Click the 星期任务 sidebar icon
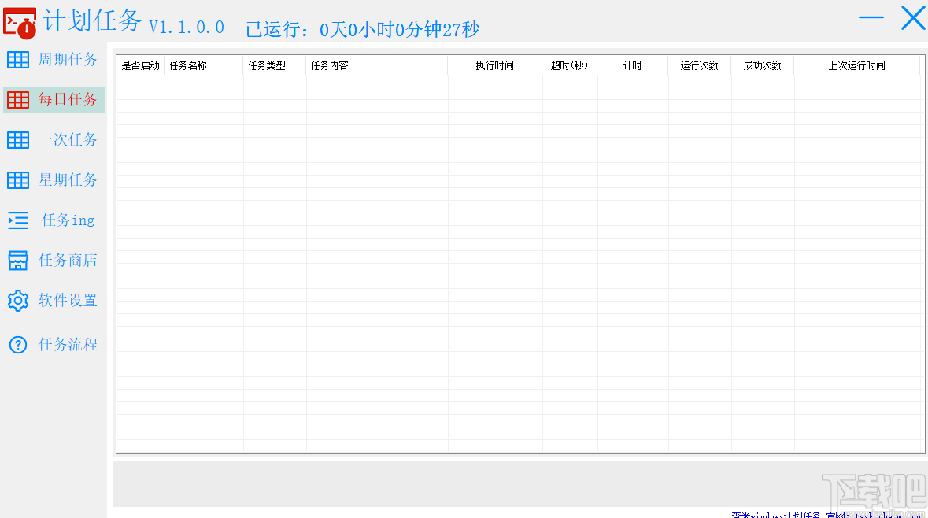Image resolution: width=928 pixels, height=518 pixels. [18, 179]
